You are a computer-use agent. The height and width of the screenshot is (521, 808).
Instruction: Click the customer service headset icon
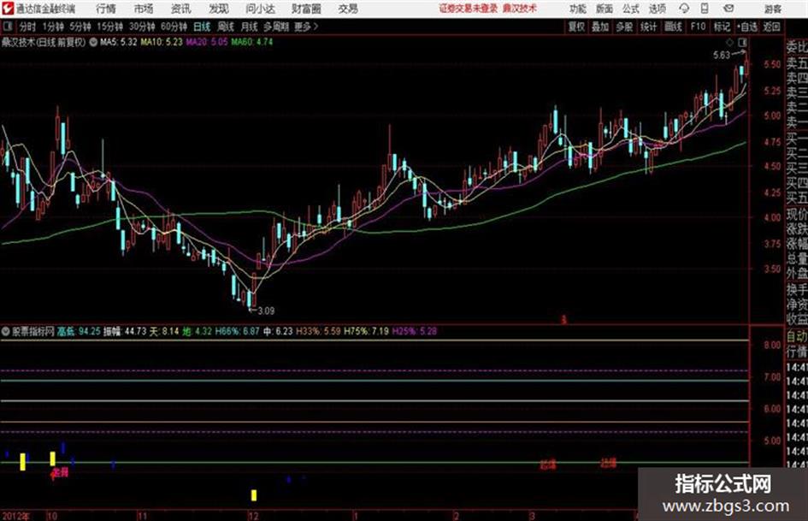click(x=684, y=9)
